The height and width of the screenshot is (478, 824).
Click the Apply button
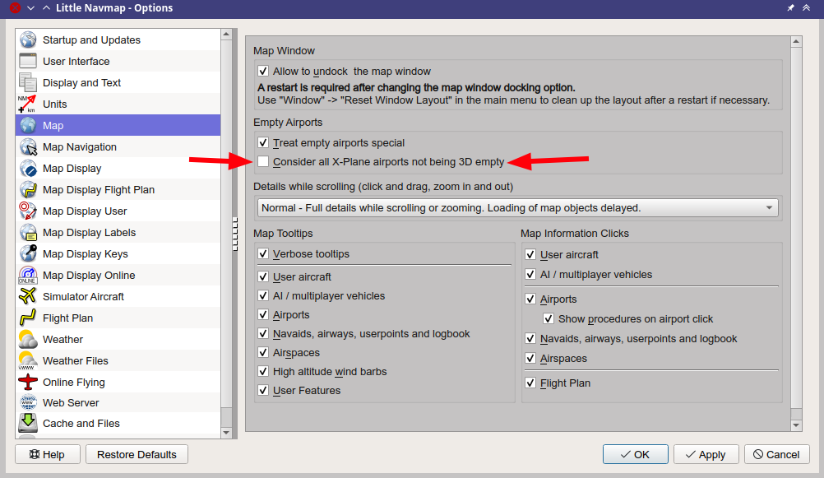click(x=706, y=454)
